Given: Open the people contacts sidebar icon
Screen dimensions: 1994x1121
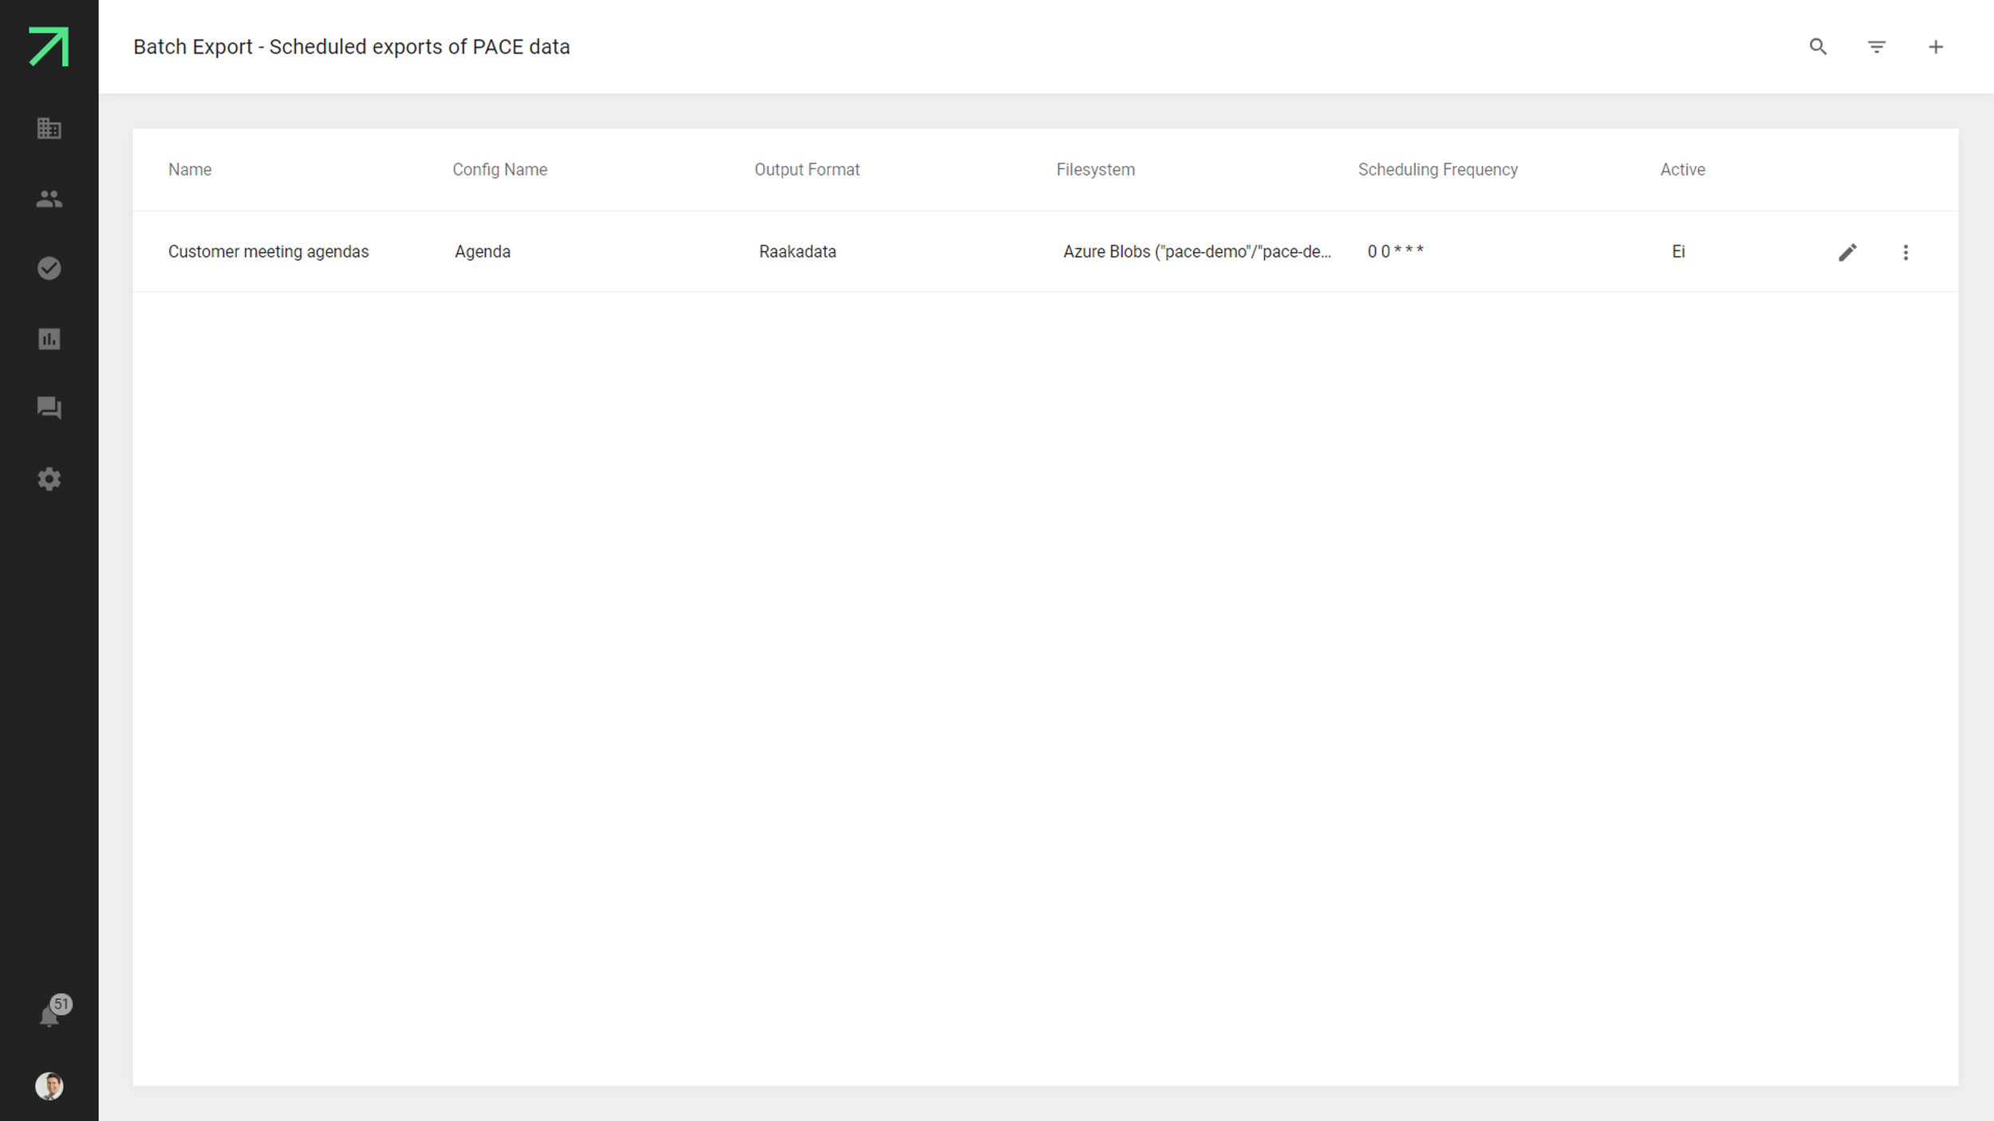Looking at the screenshot, I should pyautogui.click(x=49, y=199).
